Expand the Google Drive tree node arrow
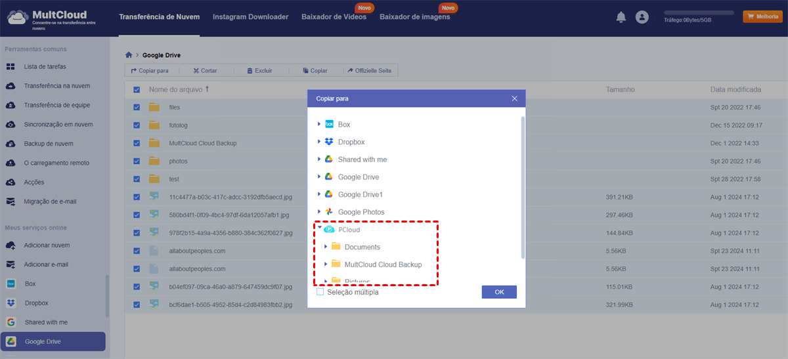The width and height of the screenshot is (788, 359). 319,177
